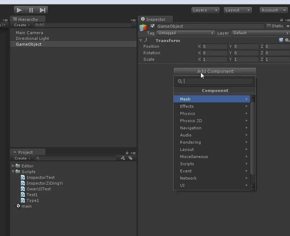Edit the Scale Y field

click(246, 59)
